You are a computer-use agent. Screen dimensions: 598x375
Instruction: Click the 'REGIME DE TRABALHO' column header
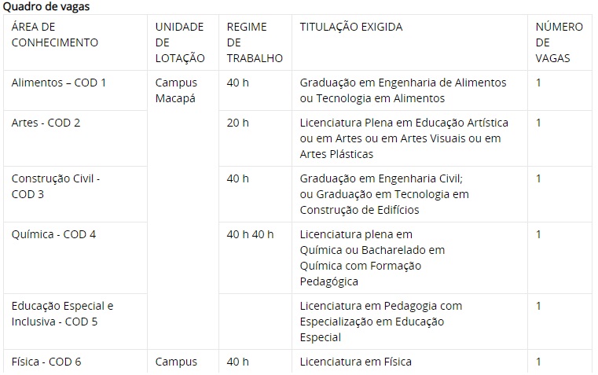[255, 42]
